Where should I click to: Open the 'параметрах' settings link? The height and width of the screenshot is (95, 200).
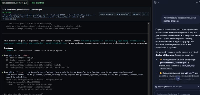[x=160, y=48]
